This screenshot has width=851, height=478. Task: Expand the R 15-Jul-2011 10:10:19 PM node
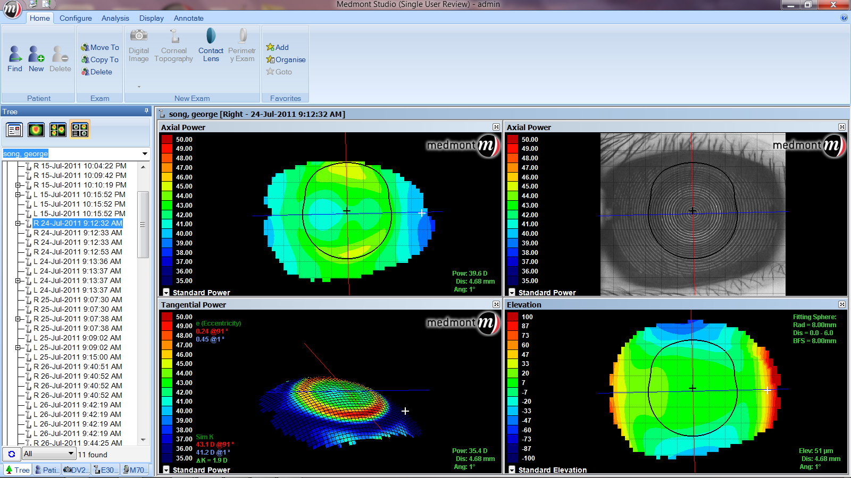pyautogui.click(x=18, y=185)
